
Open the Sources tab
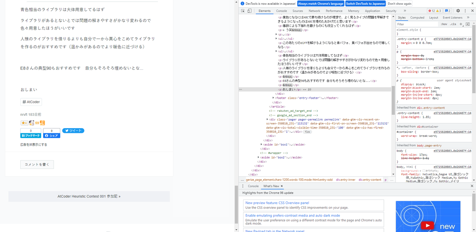coord(297,11)
